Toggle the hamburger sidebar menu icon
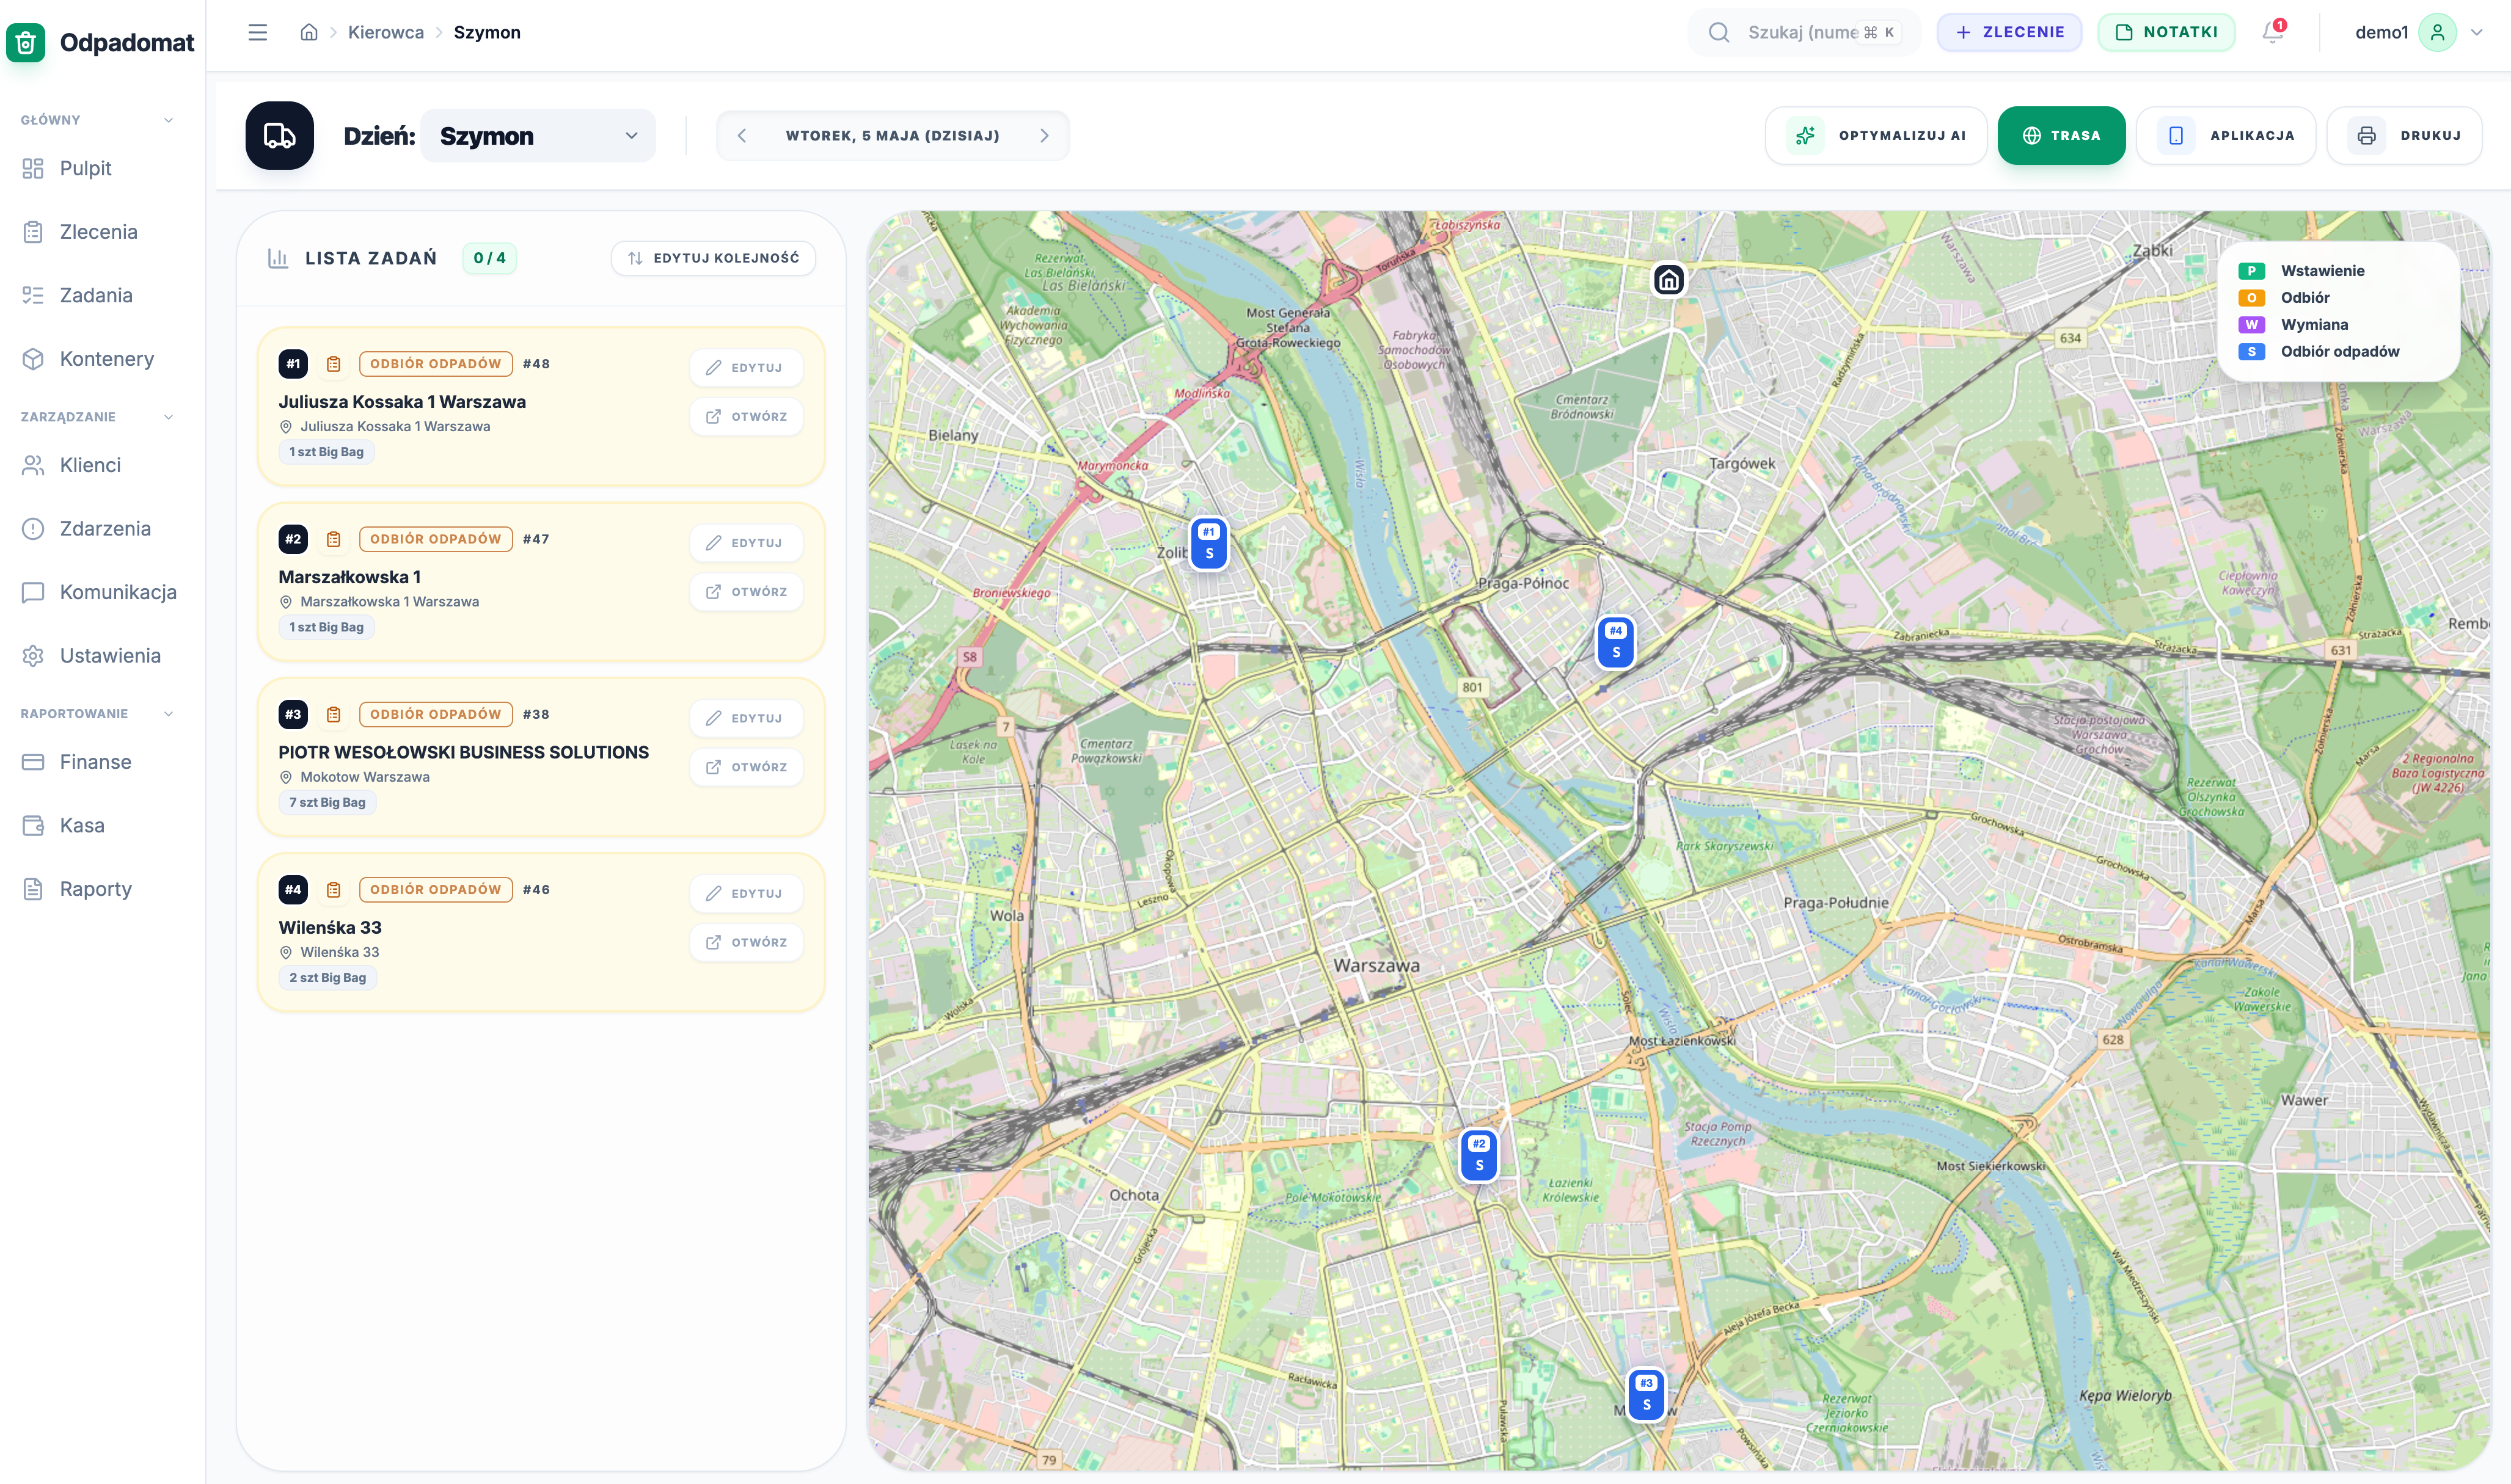This screenshot has width=2511, height=1484. (x=257, y=32)
